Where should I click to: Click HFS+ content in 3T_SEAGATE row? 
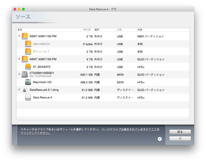pos(141,67)
